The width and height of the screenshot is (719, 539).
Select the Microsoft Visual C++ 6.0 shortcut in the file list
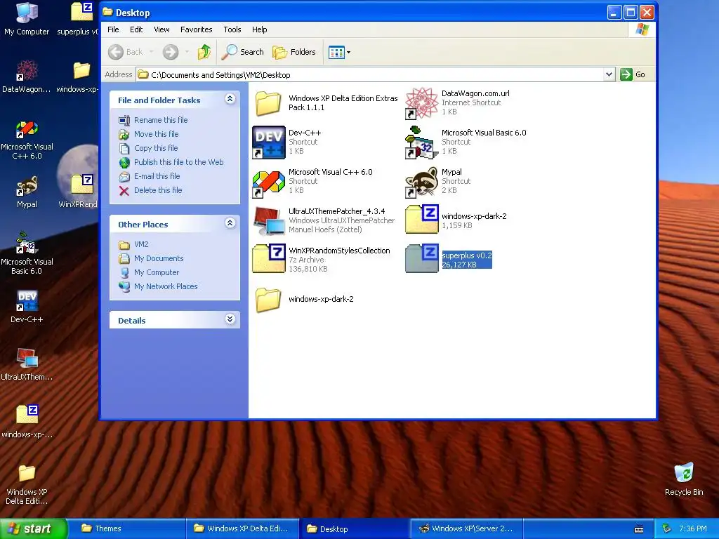[x=312, y=182]
